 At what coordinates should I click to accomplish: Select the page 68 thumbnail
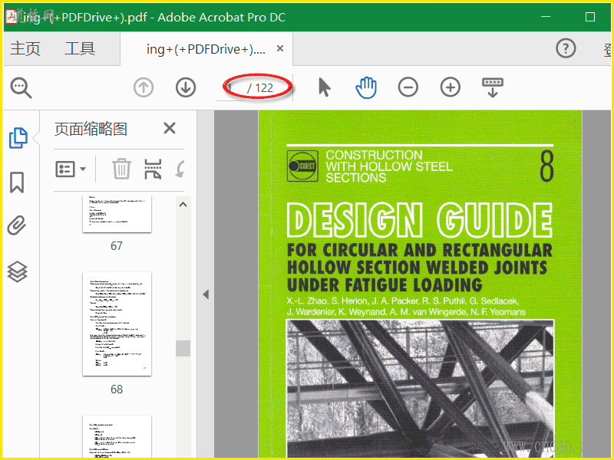click(x=117, y=324)
